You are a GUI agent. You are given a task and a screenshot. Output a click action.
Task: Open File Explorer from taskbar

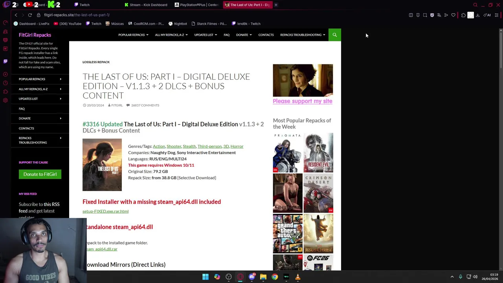(263, 277)
